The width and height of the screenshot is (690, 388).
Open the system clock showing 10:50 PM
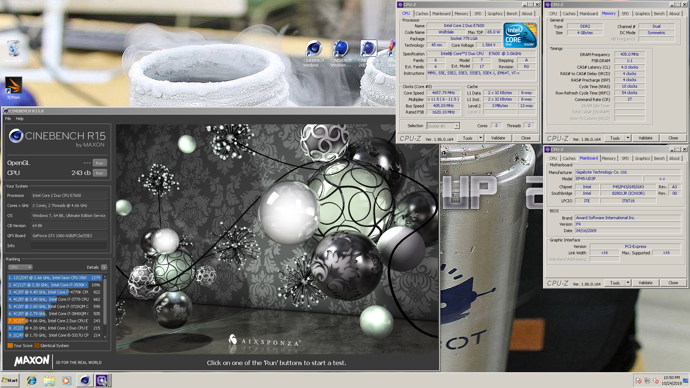pyautogui.click(x=672, y=380)
